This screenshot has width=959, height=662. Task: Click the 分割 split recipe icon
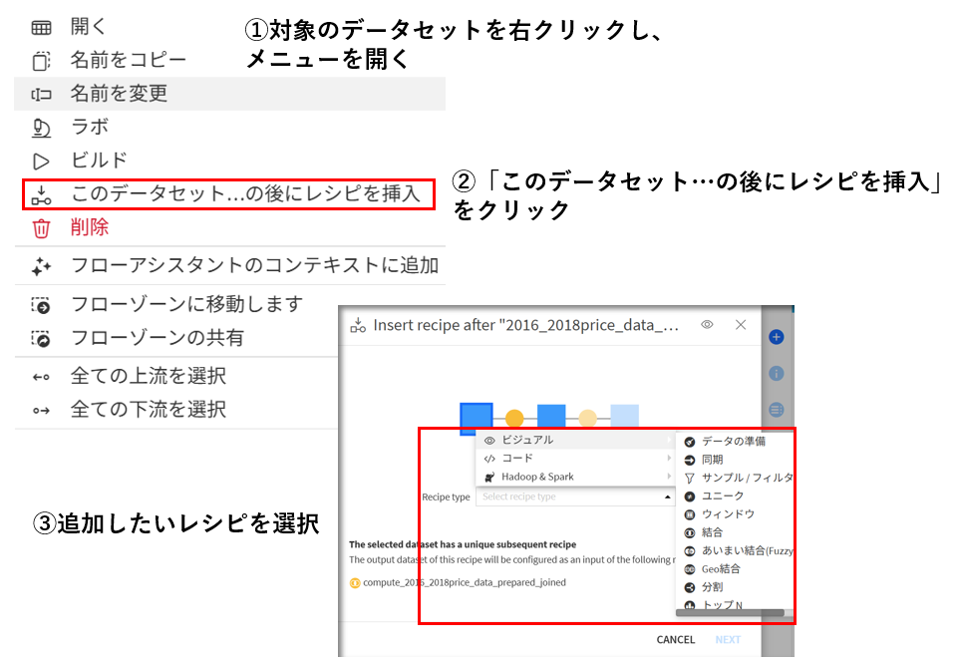690,587
